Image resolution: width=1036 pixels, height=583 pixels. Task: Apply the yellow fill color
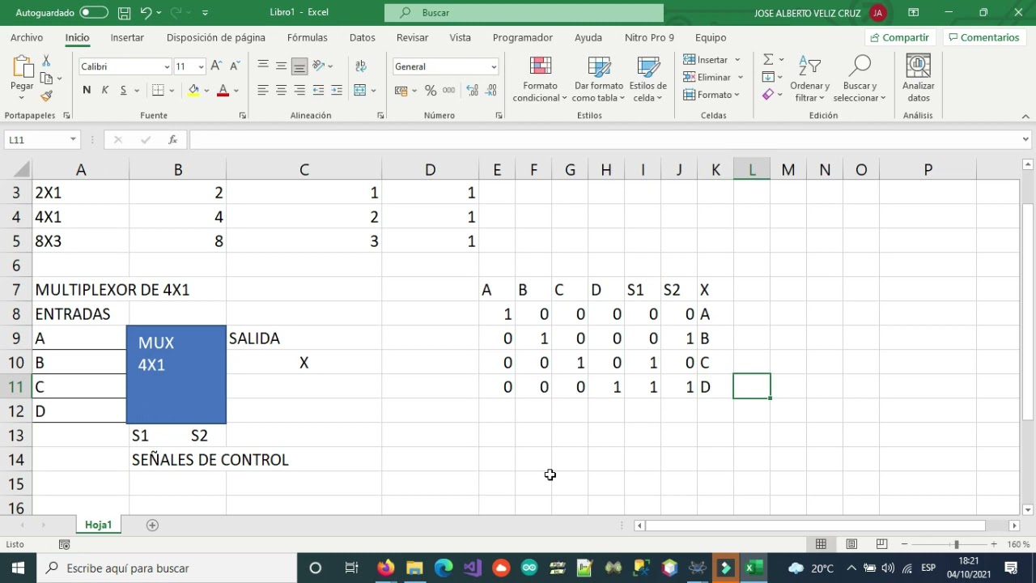point(193,90)
